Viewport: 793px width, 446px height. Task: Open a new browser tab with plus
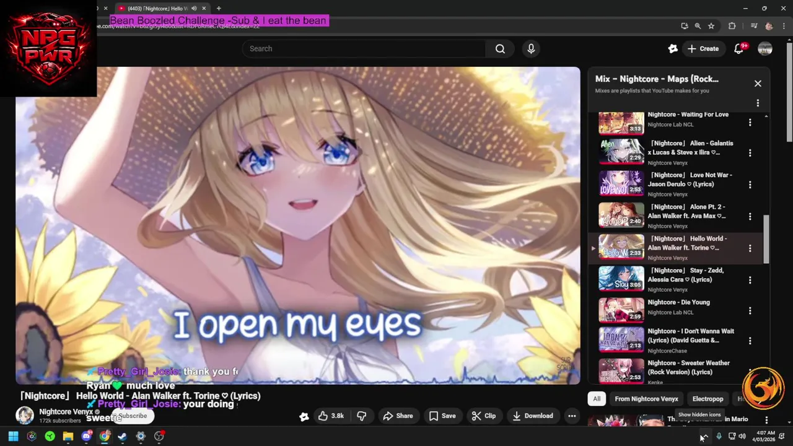coord(218,8)
